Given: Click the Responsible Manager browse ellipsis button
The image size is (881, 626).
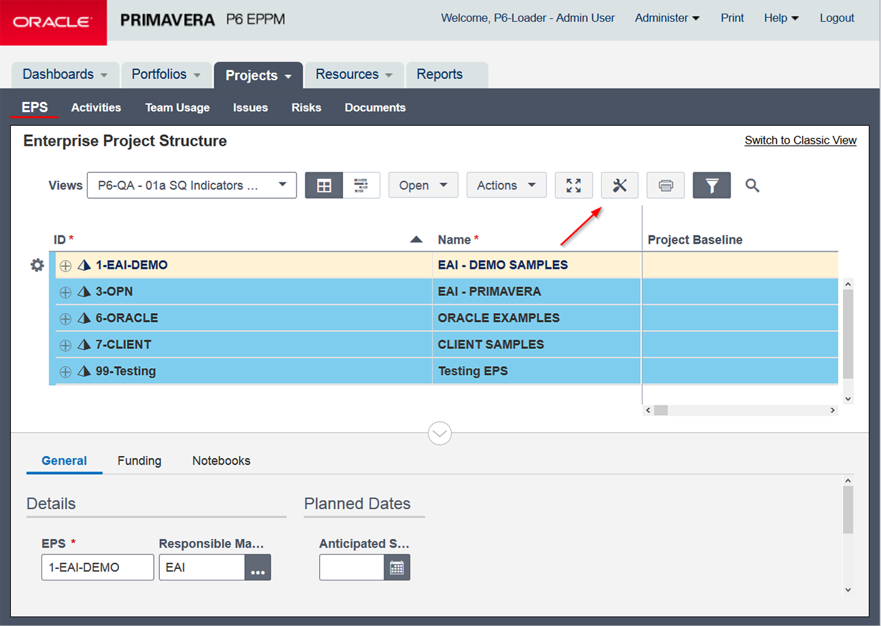Looking at the screenshot, I should pos(258,567).
